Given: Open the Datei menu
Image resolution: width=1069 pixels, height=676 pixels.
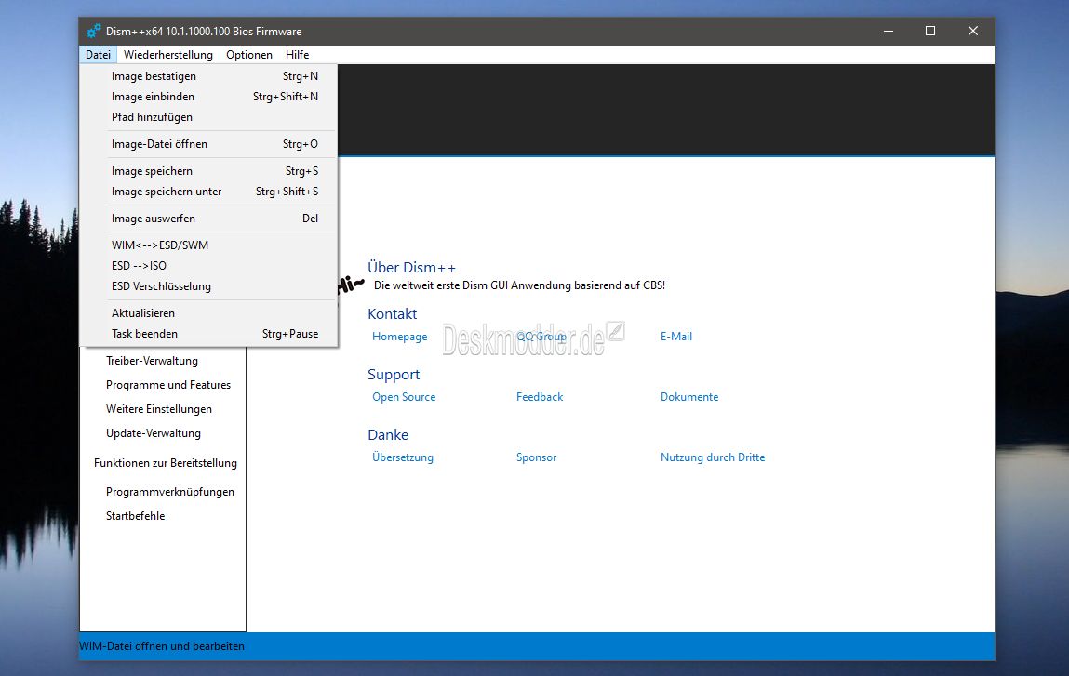Looking at the screenshot, I should coord(99,55).
